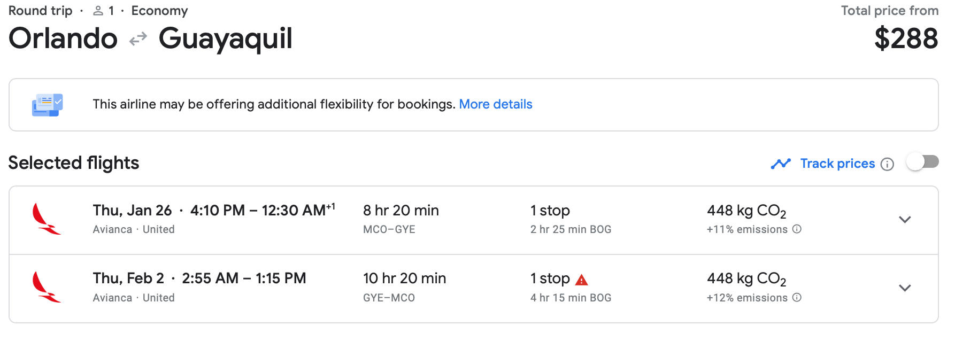Click the booking flexibility ticket icon
Viewport: 955px width, 341px height.
[47, 105]
